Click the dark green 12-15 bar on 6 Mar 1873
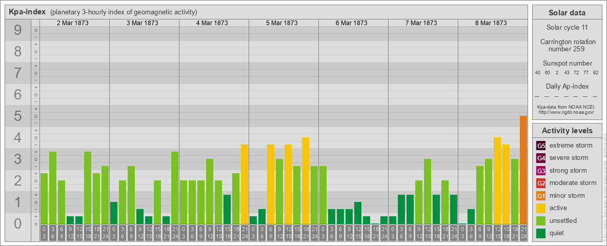 358,213
